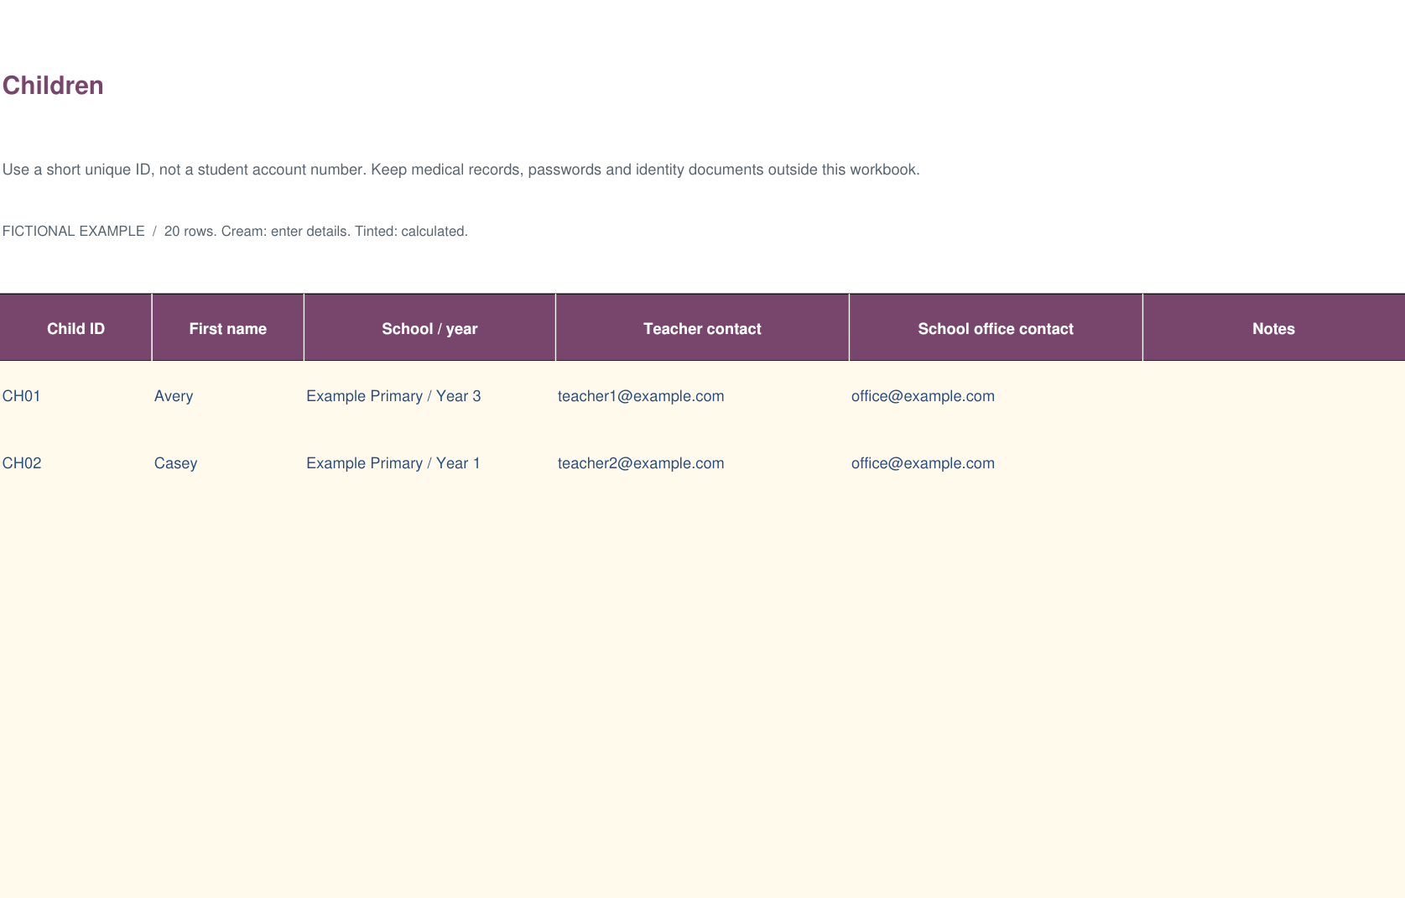Select the empty Notes cell for Avery

[x=1273, y=395]
